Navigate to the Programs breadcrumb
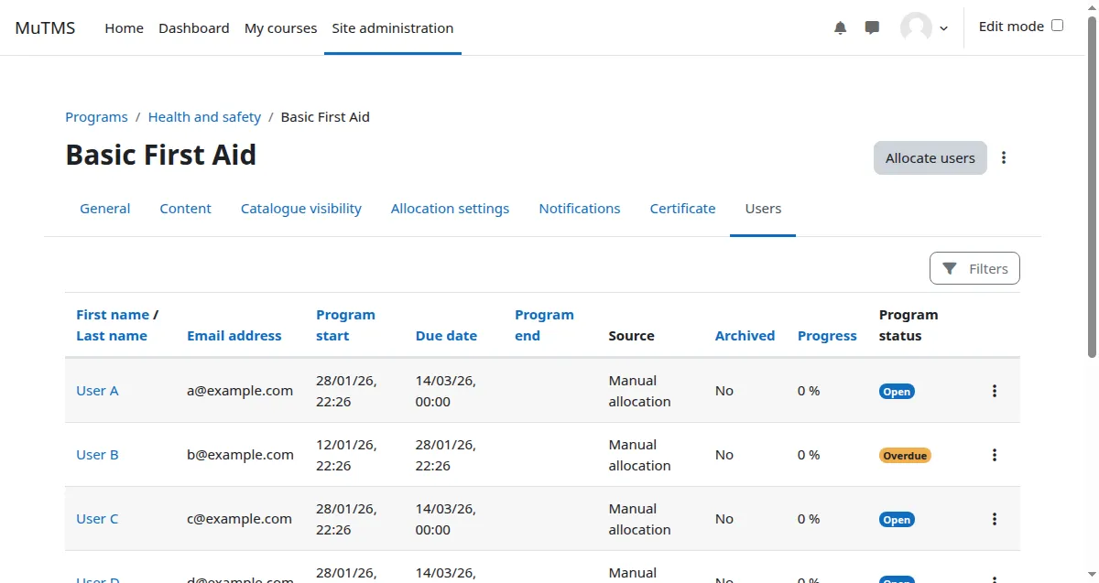The image size is (1099, 583). 96,116
